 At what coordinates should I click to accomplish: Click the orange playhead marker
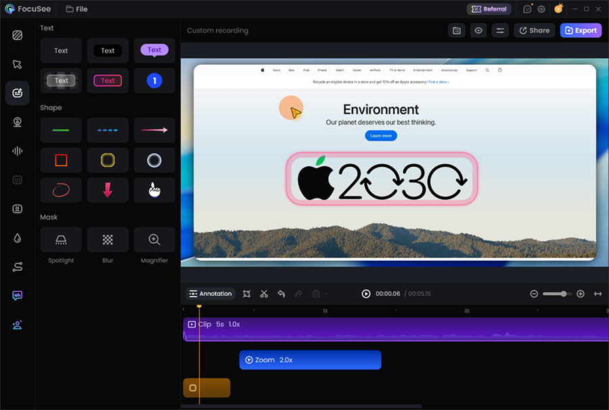[x=199, y=306]
